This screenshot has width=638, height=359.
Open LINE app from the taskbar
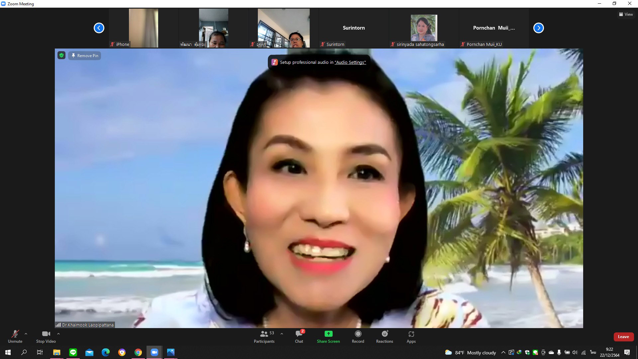coord(73,352)
